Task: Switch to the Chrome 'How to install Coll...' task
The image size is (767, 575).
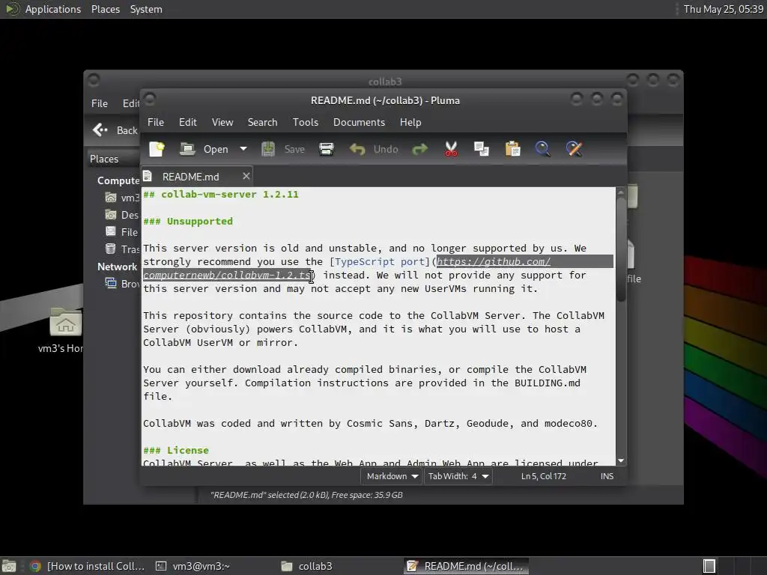Action: click(x=87, y=566)
